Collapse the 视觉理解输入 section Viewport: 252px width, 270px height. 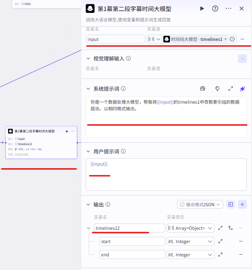tap(88, 59)
